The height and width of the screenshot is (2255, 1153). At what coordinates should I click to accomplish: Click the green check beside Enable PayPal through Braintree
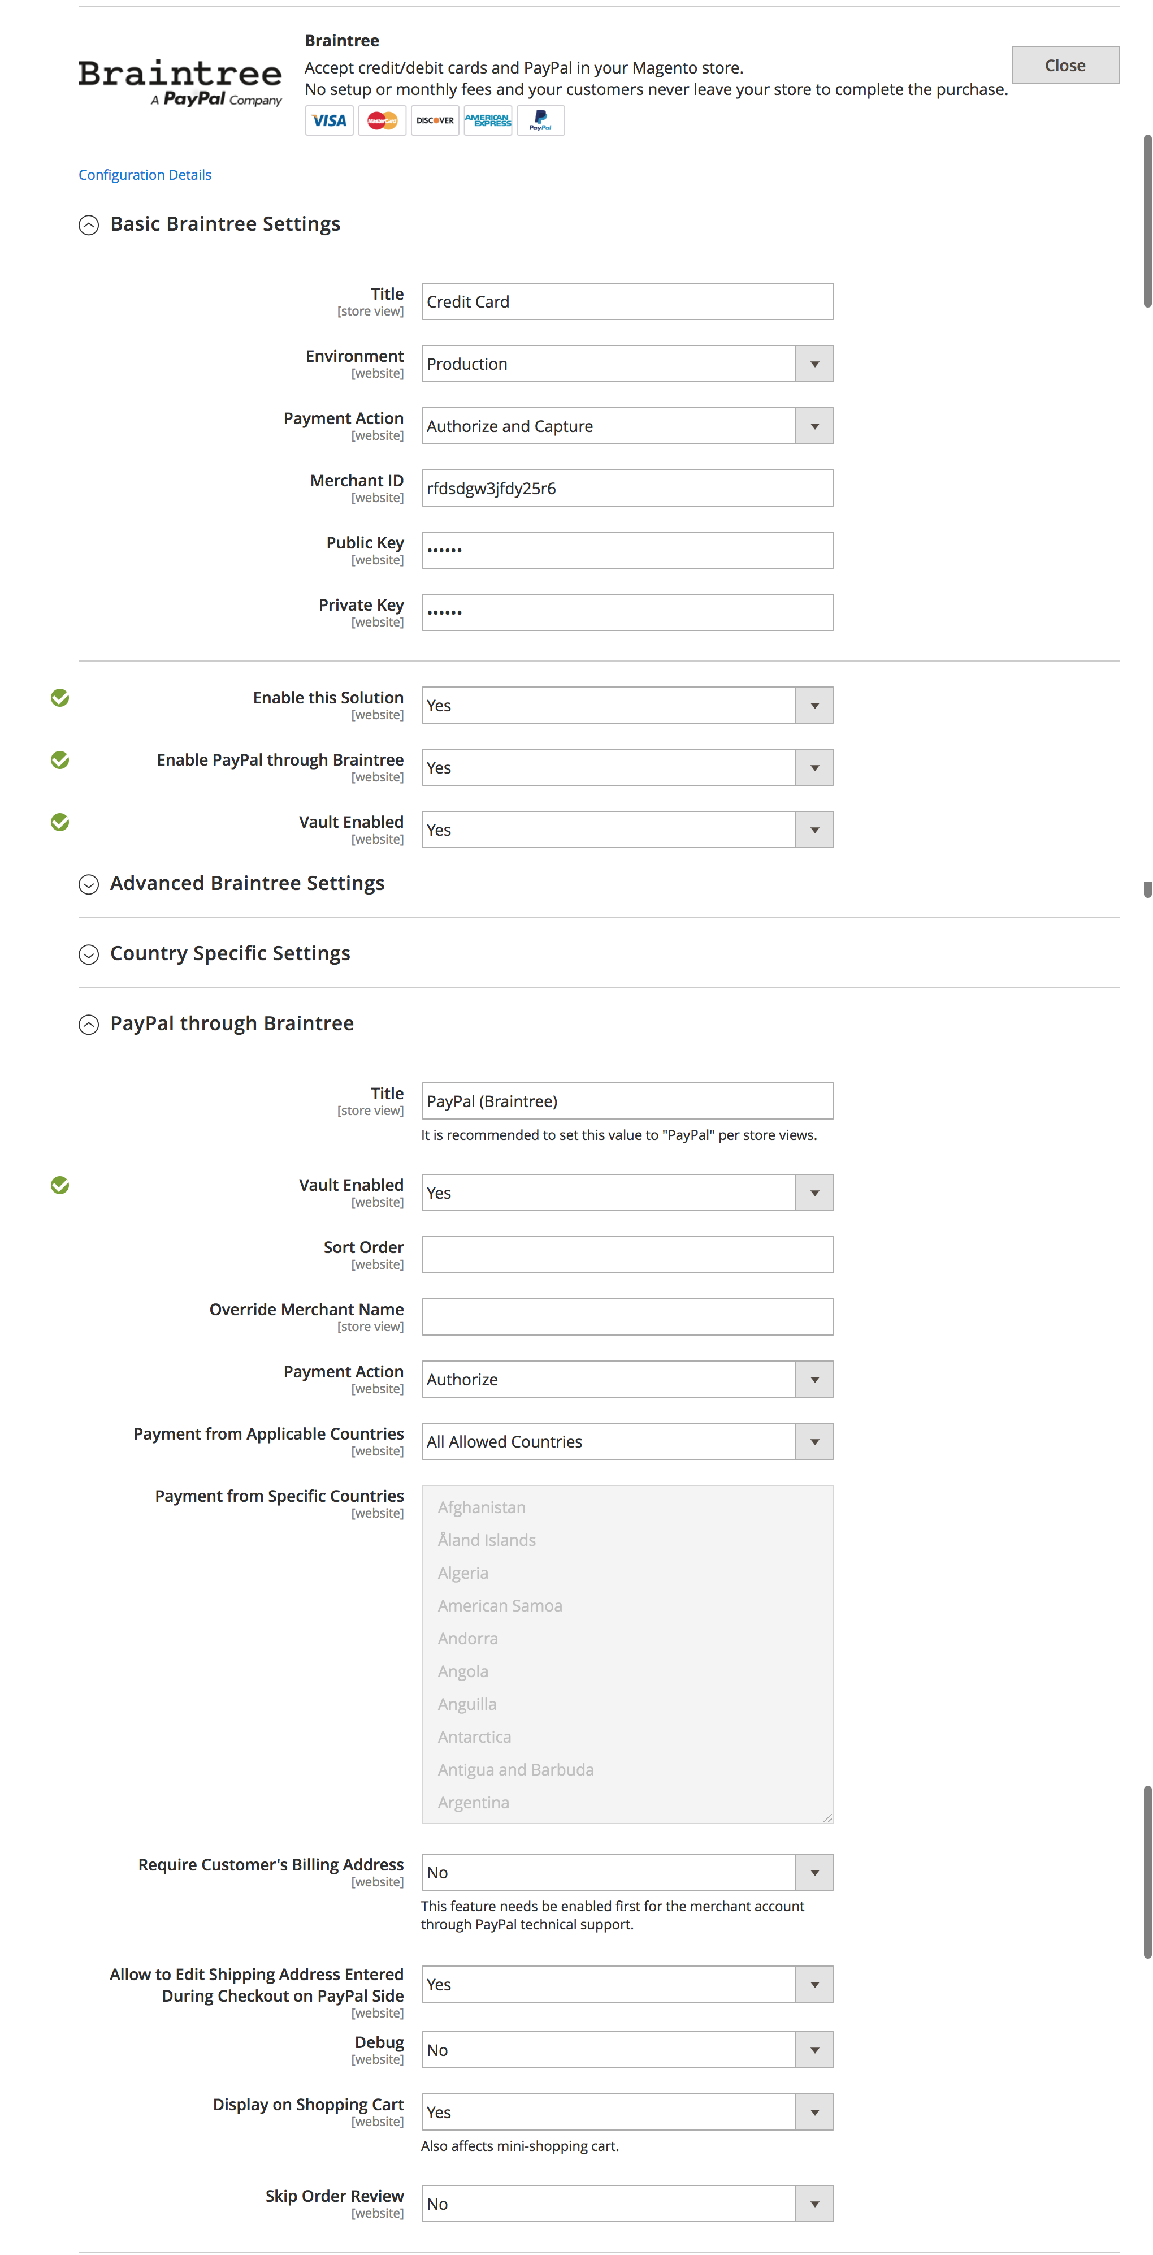click(59, 760)
